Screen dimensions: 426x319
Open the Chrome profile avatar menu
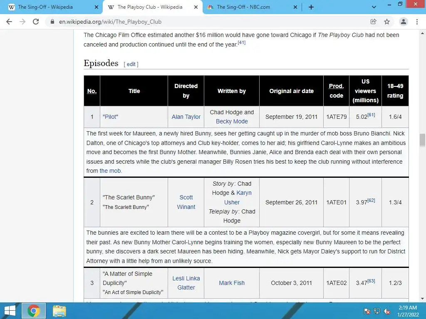pyautogui.click(x=404, y=22)
